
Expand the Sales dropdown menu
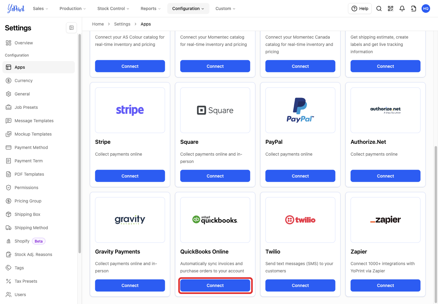coord(40,9)
